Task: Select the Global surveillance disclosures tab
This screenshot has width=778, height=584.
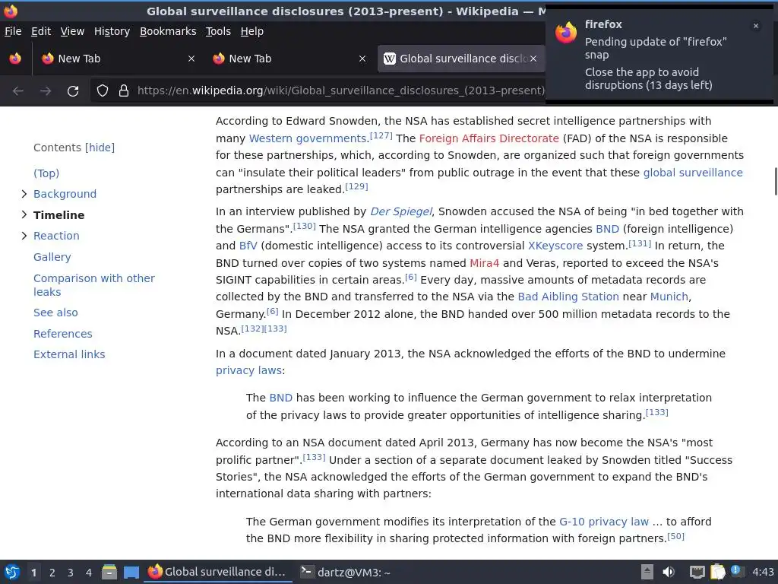Action: (x=461, y=59)
